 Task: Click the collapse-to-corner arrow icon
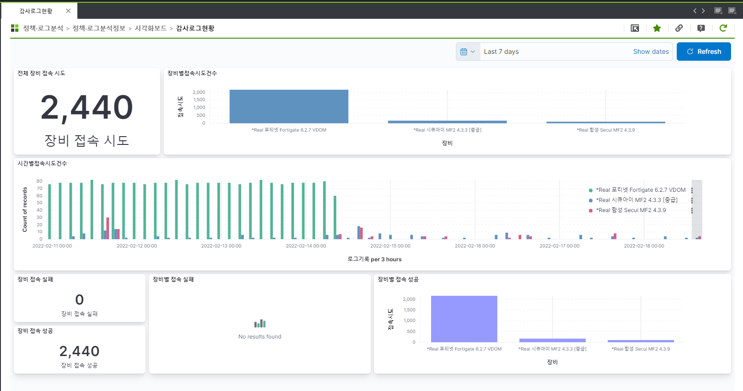(635, 28)
